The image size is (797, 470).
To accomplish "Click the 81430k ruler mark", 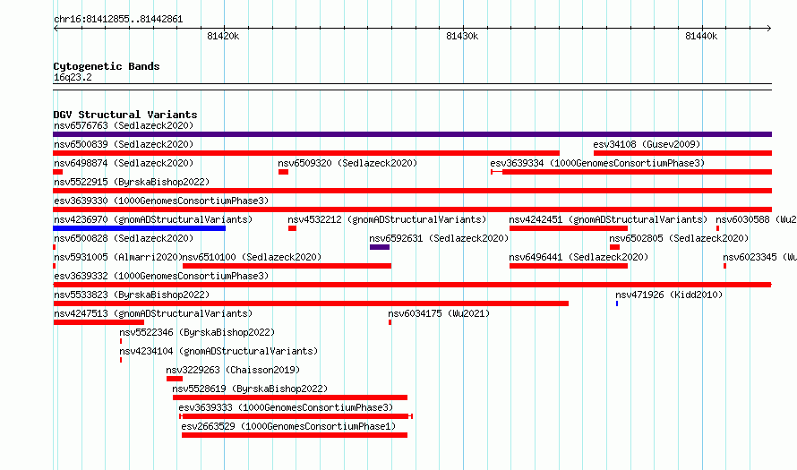I will [462, 36].
